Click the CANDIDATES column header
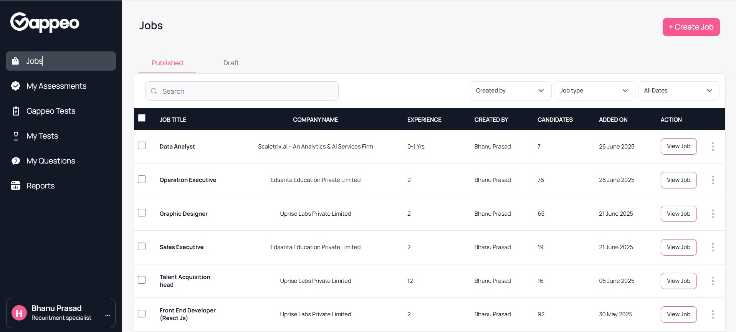This screenshot has width=736, height=332. (555, 120)
